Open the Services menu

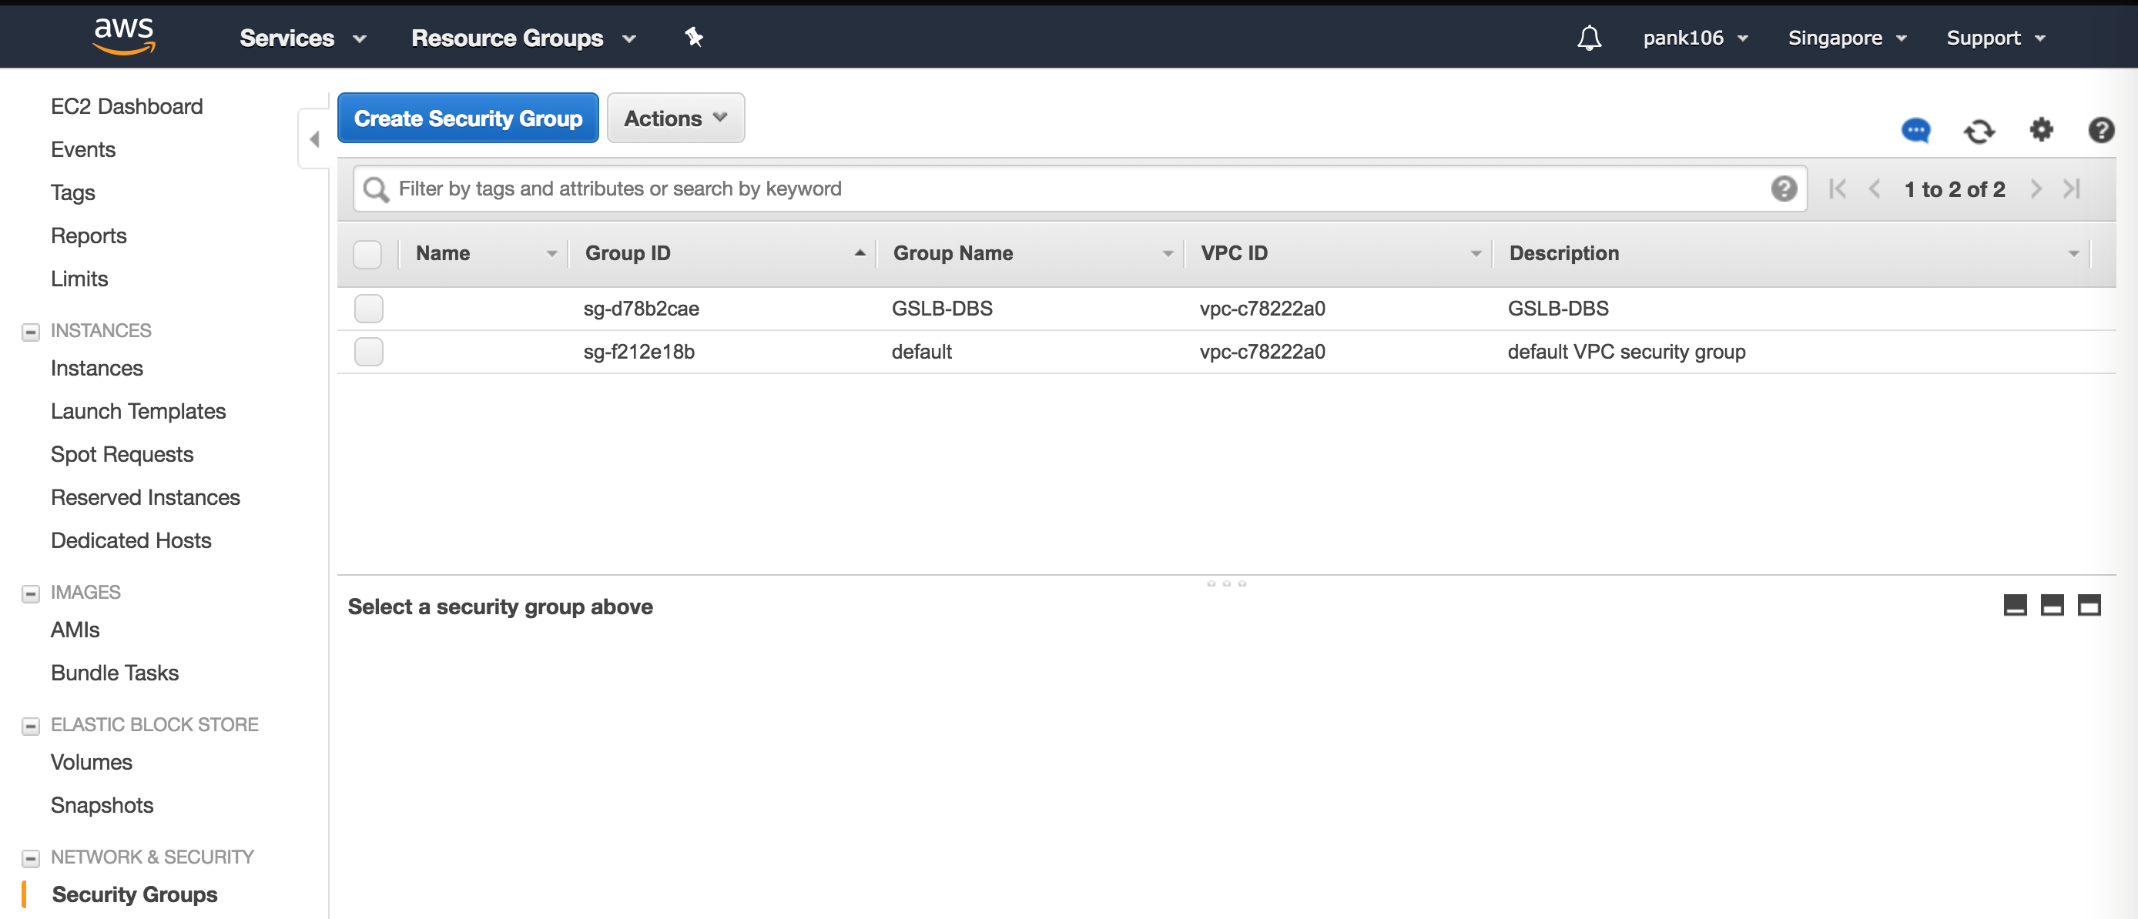pos(302,38)
